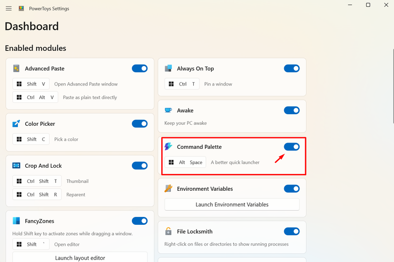The image size is (394, 262).
Task: Click the Advanced Paste module icon
Action: [16, 69]
